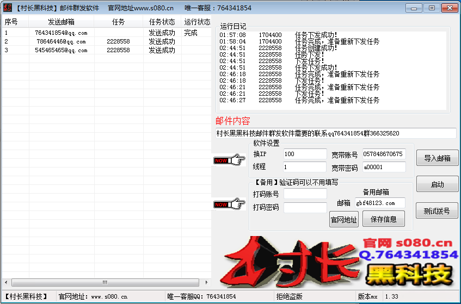Screen dimensions: 461x304
Task: Select row with 764341854@qq.com
Action: coord(107,33)
